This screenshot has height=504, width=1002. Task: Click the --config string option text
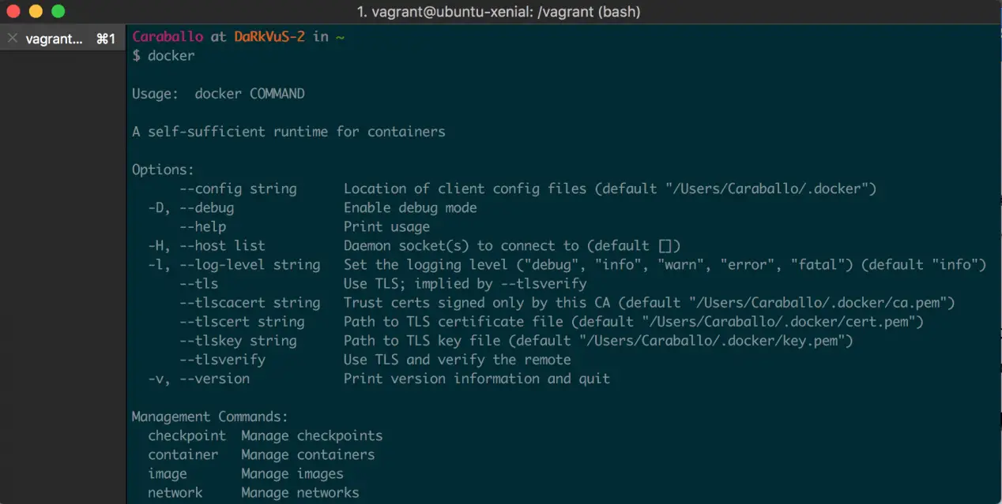click(x=238, y=189)
